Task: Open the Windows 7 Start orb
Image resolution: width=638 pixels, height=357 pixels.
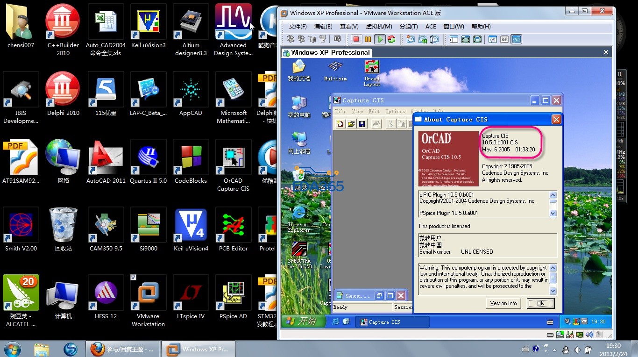Action: point(12,349)
